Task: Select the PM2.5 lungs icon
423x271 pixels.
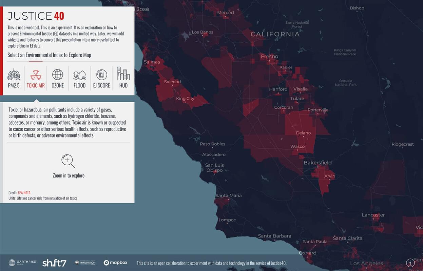Action: pos(14,74)
